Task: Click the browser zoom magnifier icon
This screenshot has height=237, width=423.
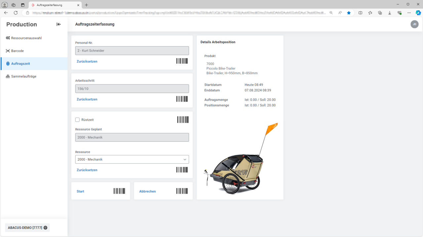Action: click(331, 13)
